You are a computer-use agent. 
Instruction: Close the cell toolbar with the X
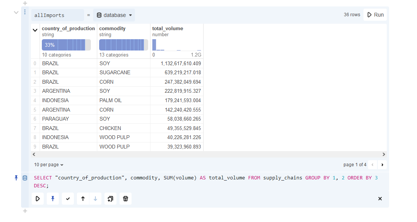click(380, 199)
